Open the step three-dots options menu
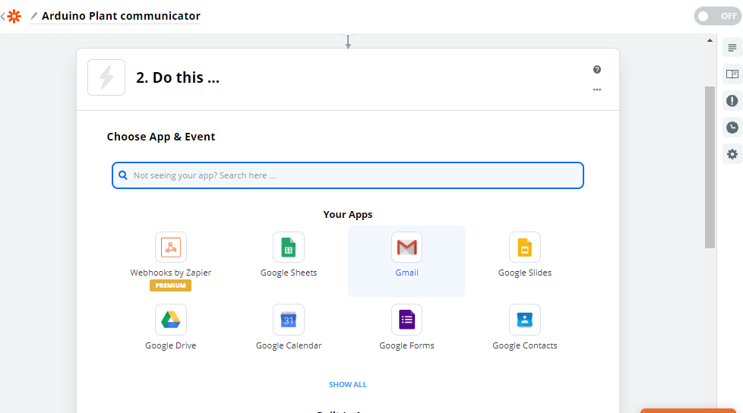 point(597,90)
